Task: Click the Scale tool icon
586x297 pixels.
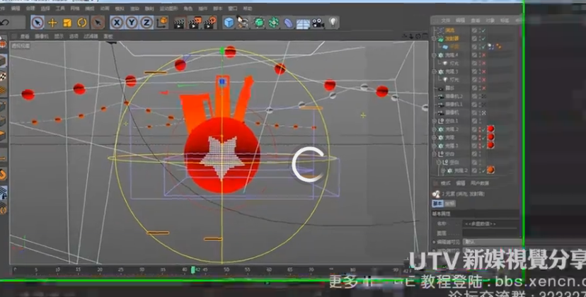Action: (x=67, y=23)
